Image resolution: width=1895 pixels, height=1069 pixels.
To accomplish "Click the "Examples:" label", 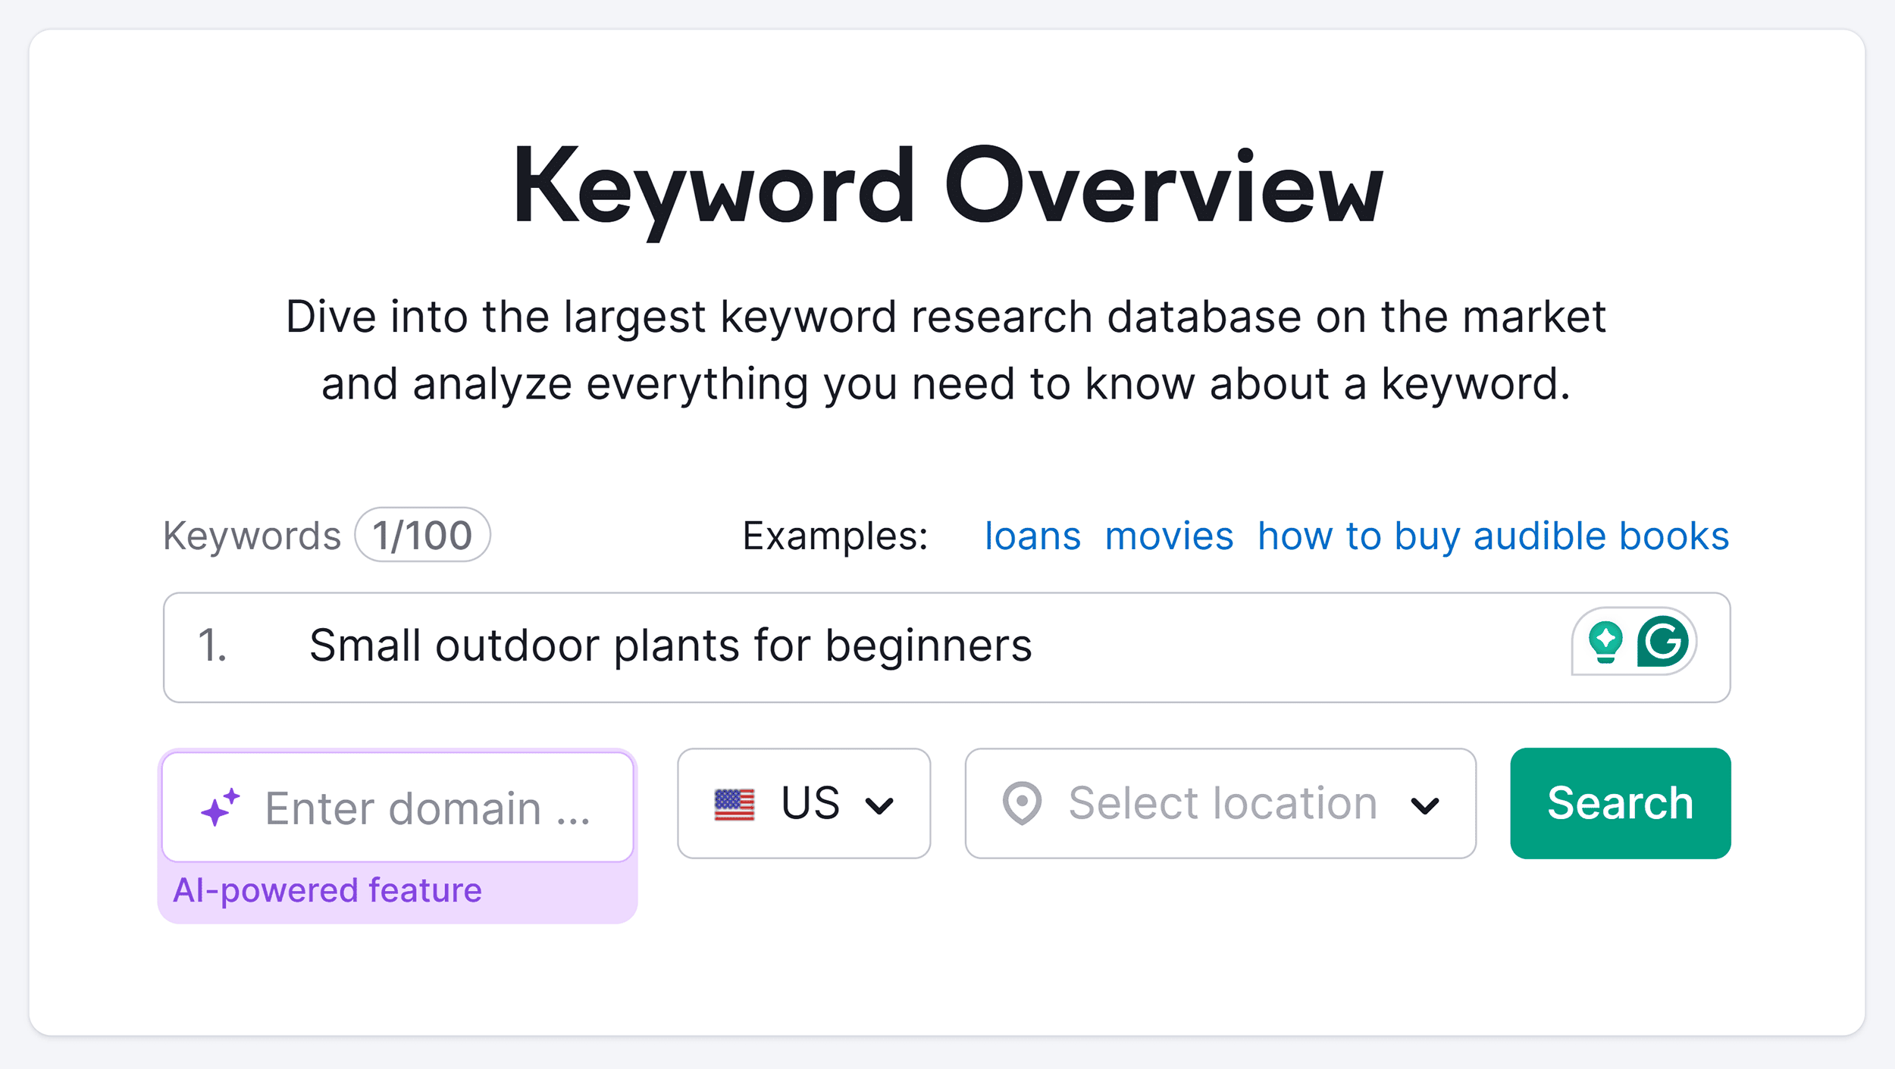I will (834, 536).
